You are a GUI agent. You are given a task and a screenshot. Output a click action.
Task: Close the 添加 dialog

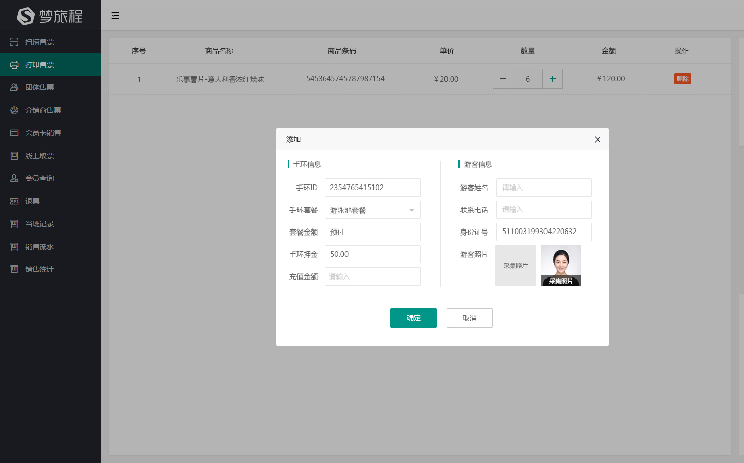pos(597,140)
